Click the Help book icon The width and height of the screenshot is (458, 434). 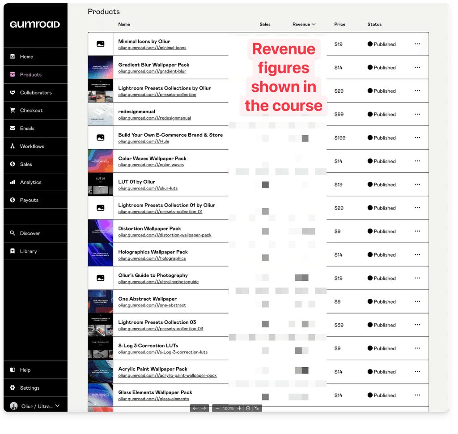(13, 370)
